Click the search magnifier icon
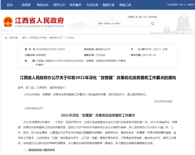 coord(152,23)
